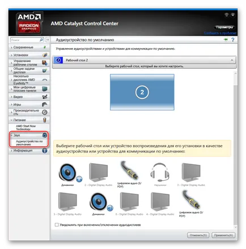Open Аудиоустройство по умолчанию under Звук

click(x=29, y=143)
